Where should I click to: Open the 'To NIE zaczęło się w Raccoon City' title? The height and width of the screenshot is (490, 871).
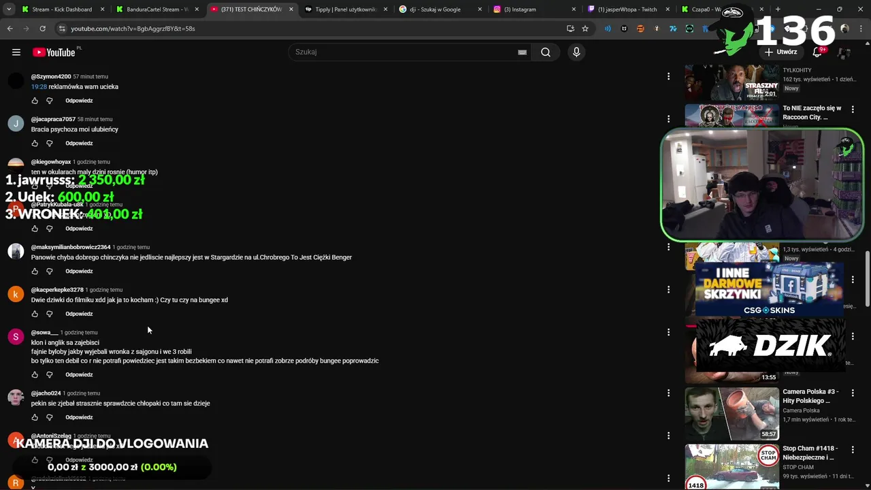coord(812,113)
